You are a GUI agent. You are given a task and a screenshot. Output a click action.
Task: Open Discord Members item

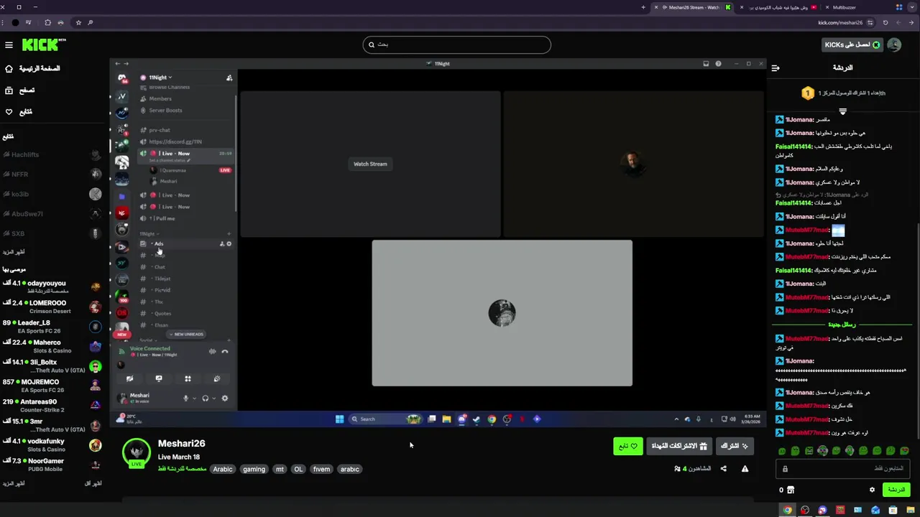pos(160,98)
